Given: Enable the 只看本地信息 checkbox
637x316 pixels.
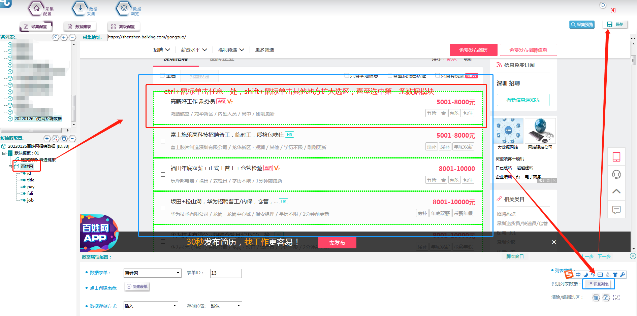Looking at the screenshot, I should pos(347,75).
